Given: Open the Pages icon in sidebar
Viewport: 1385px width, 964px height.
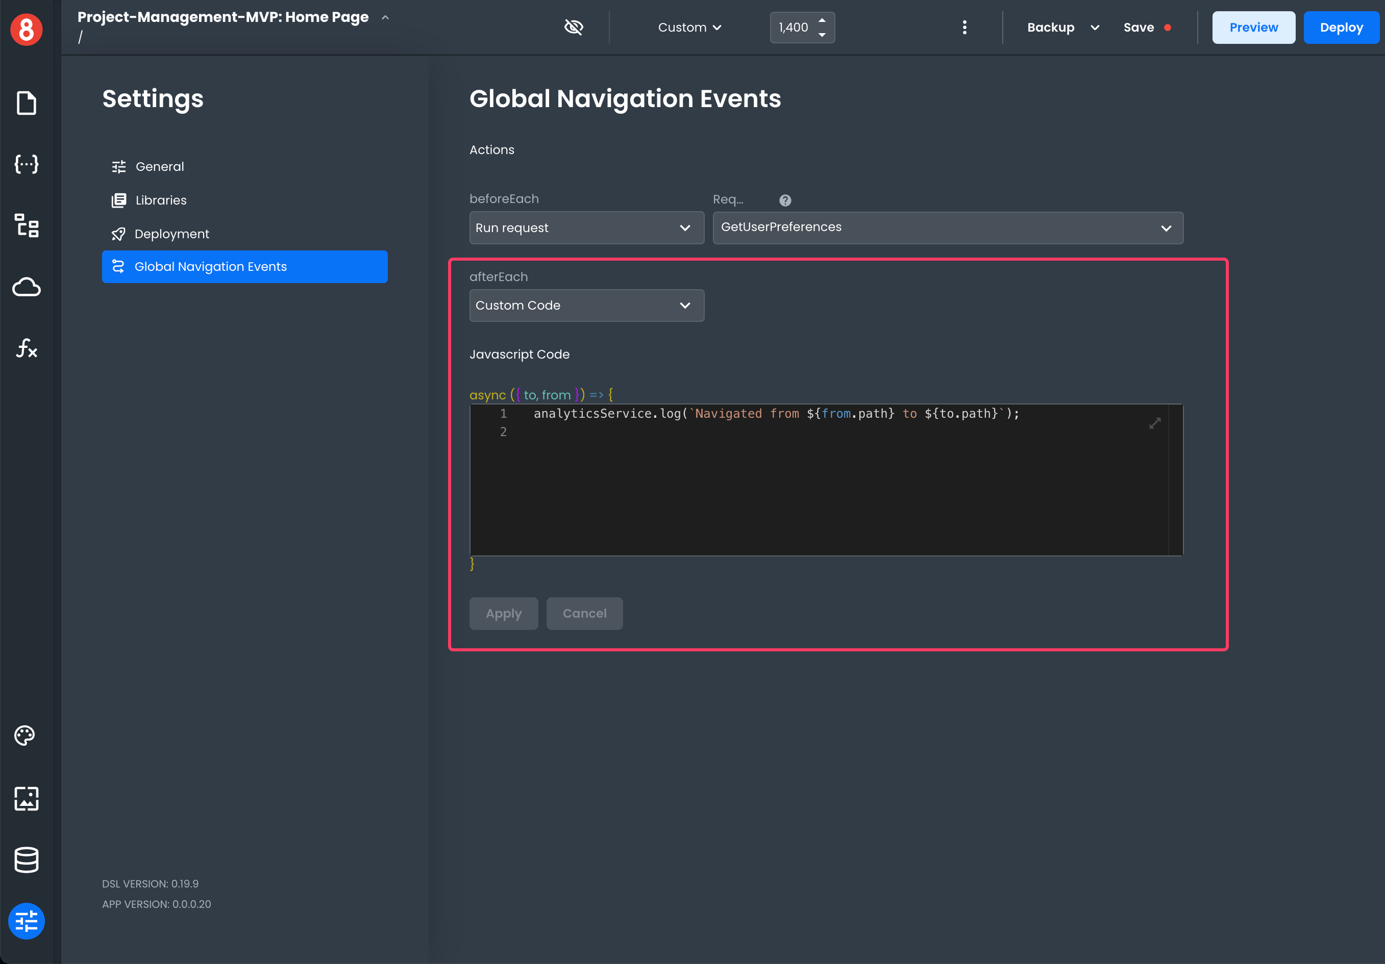Looking at the screenshot, I should tap(26, 103).
